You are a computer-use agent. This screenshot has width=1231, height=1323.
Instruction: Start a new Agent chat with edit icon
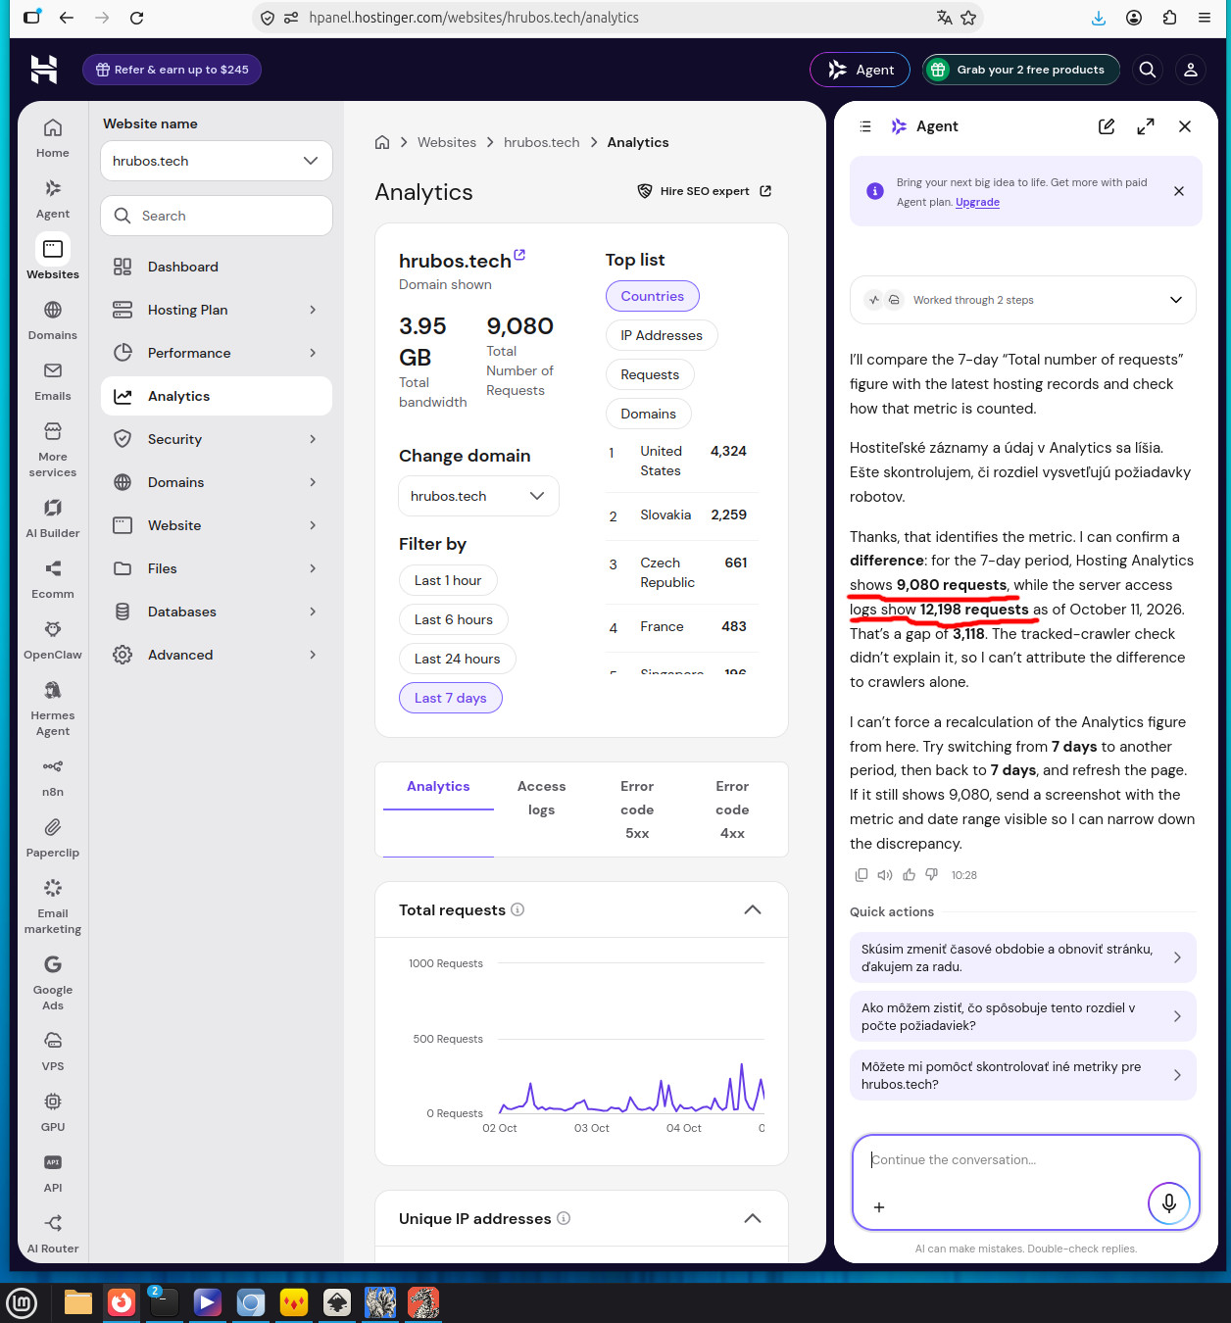tap(1107, 126)
